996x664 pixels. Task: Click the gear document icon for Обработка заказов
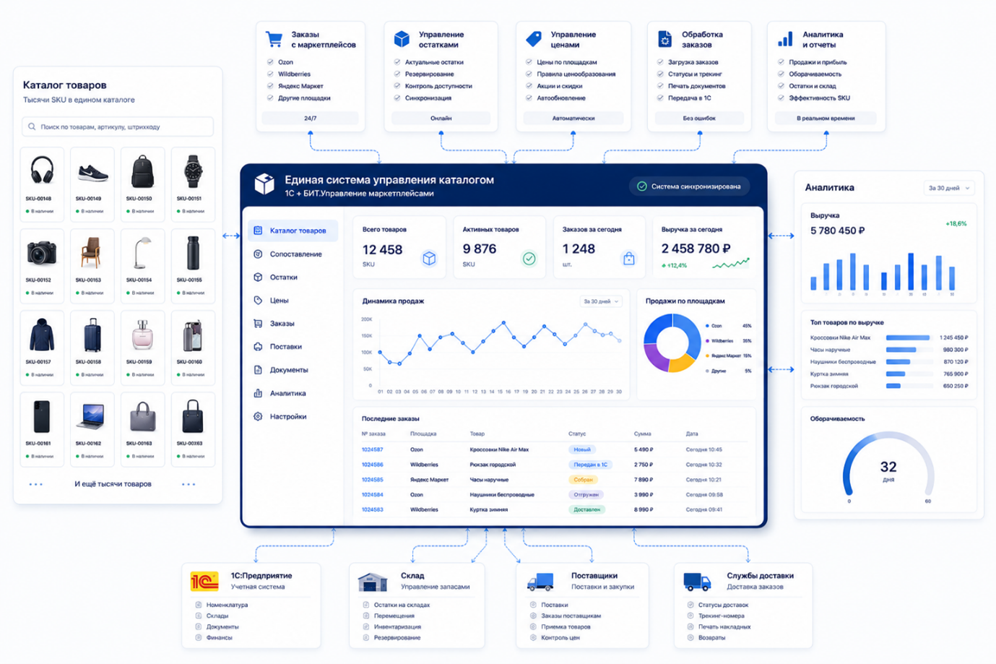click(664, 39)
